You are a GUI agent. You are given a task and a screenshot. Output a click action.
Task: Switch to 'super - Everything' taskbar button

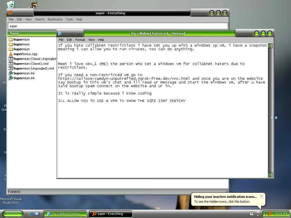pos(111,214)
